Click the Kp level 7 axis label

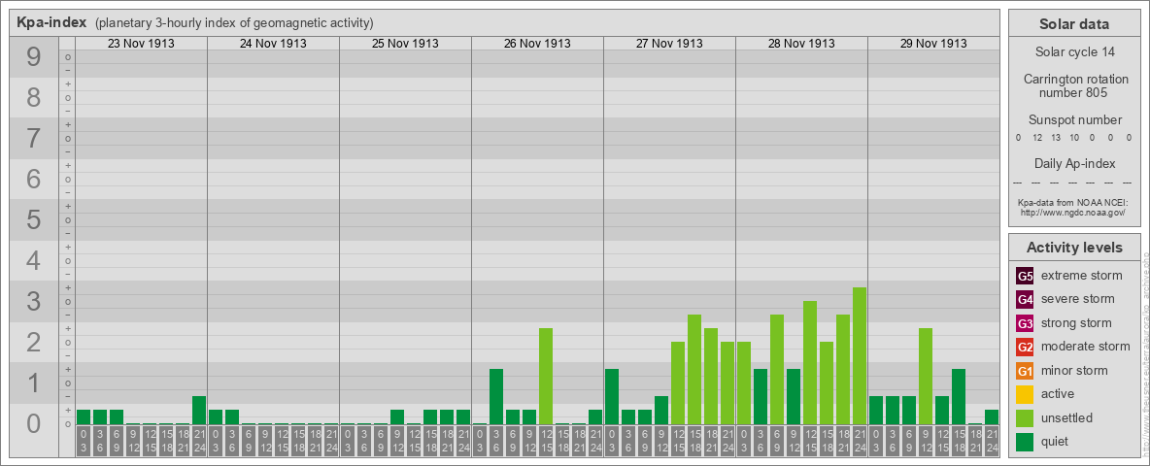point(34,139)
